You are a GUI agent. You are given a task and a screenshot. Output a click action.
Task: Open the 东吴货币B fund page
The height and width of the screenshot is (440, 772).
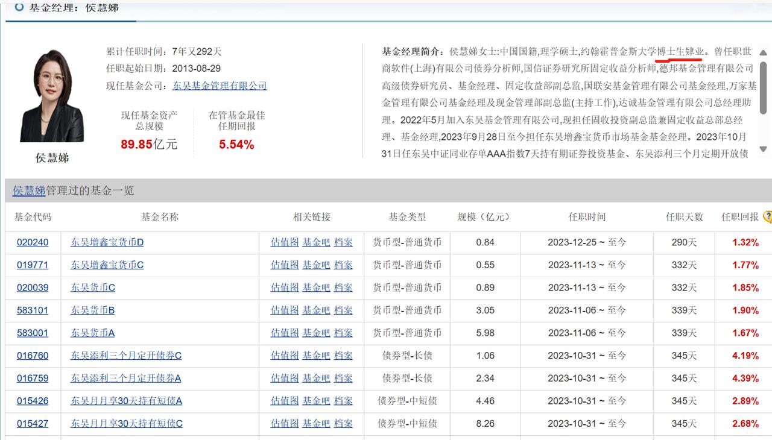pyautogui.click(x=93, y=310)
